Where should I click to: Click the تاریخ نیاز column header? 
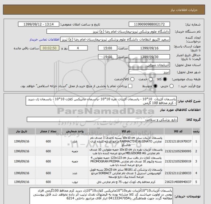click(22, 131)
